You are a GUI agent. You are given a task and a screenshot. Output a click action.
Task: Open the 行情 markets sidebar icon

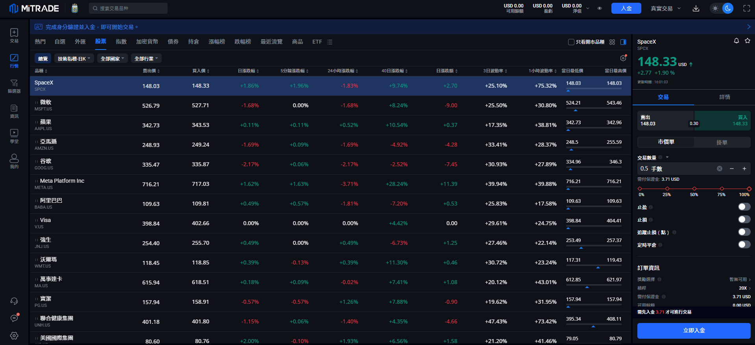tap(14, 61)
